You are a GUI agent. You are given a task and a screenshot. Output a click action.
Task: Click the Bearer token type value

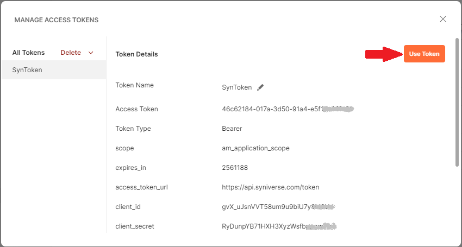click(232, 129)
